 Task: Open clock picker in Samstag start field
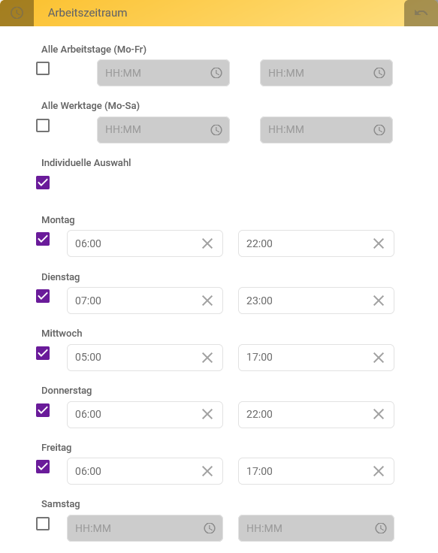point(210,528)
